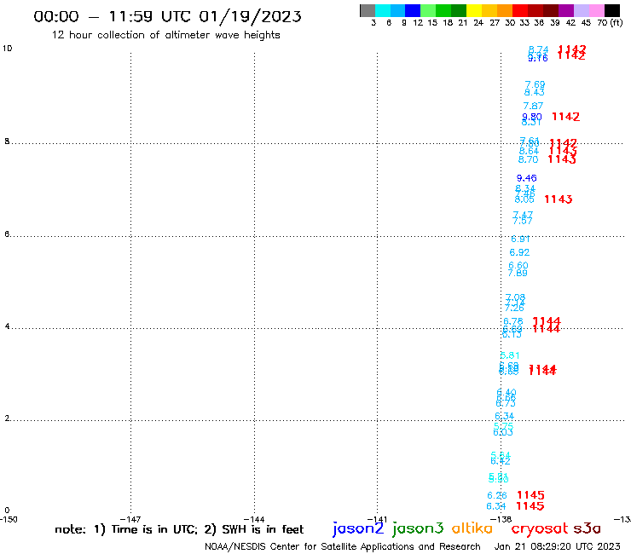Click the latitude axis label 4
Viewport: 631px width, 554px height.
click(7, 326)
